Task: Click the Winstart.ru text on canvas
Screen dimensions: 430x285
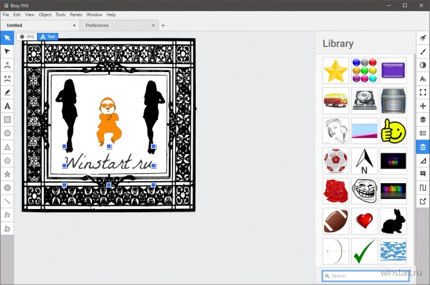Action: pos(108,162)
